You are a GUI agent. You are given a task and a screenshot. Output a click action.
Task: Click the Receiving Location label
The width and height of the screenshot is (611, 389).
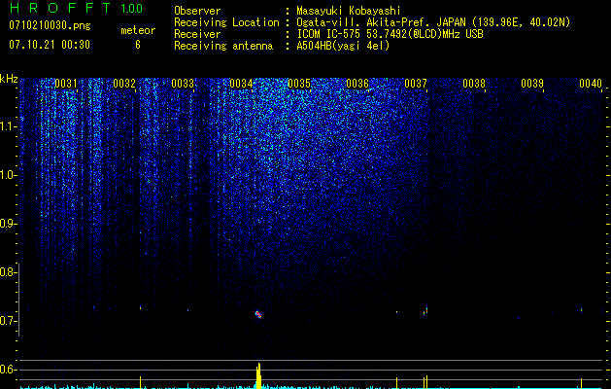226,22
